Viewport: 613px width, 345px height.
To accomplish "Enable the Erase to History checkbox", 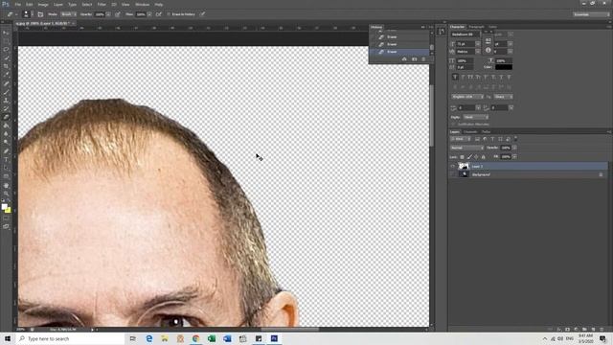I will [x=169, y=14].
